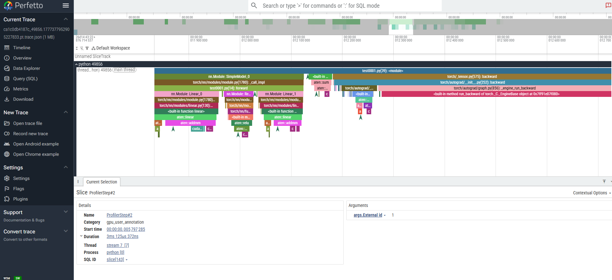Open Query (SQL) page

coord(25,79)
